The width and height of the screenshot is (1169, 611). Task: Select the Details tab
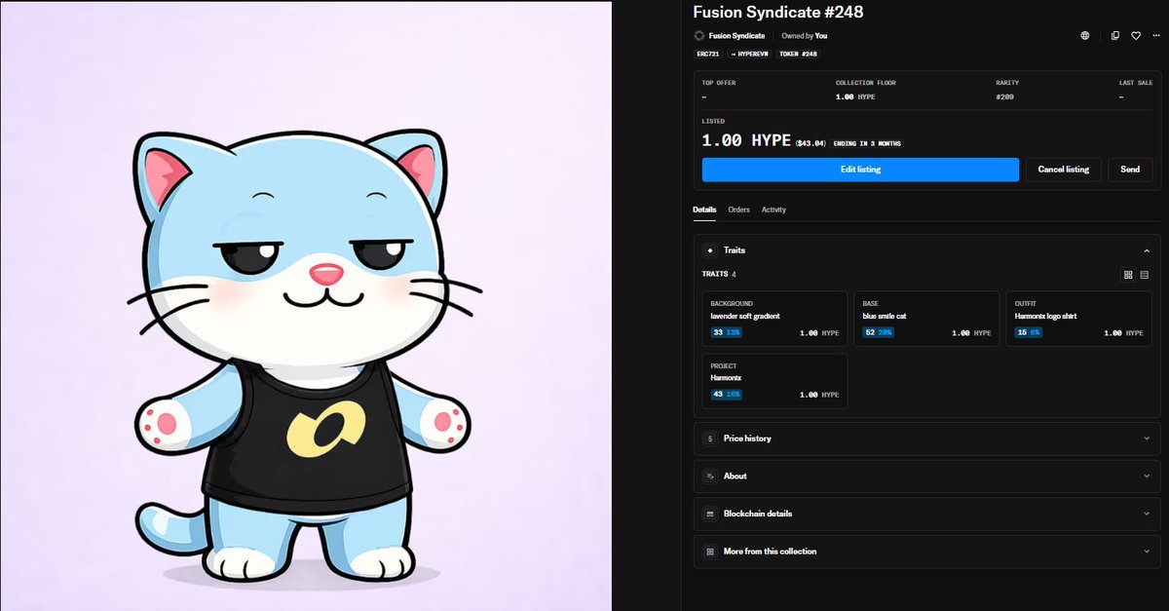[704, 210]
